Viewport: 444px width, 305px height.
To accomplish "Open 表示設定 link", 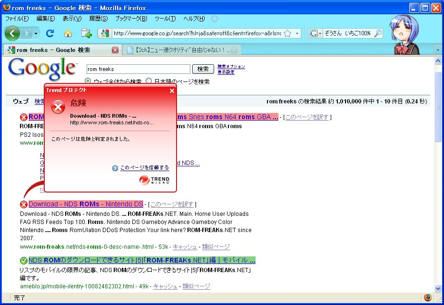I will (x=226, y=72).
